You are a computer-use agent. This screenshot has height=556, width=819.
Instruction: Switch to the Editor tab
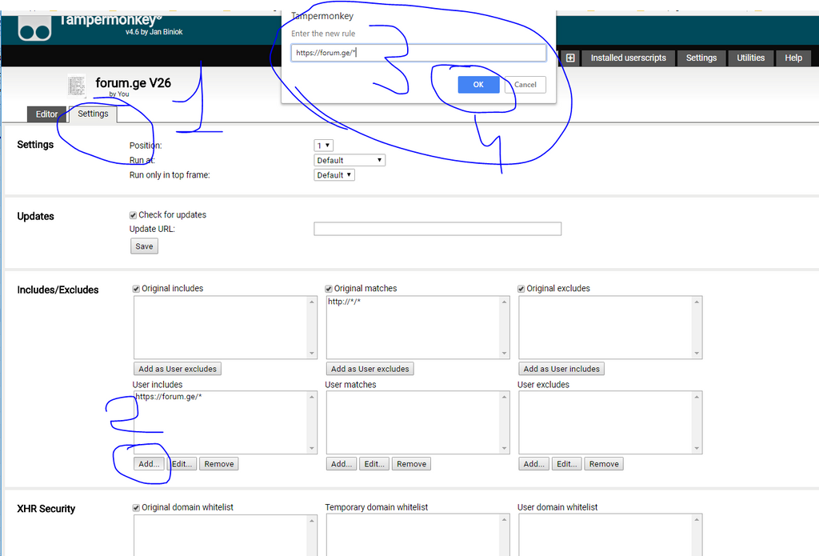(46, 114)
